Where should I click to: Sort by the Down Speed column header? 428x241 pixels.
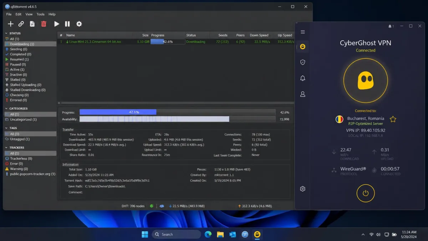(x=259, y=35)
